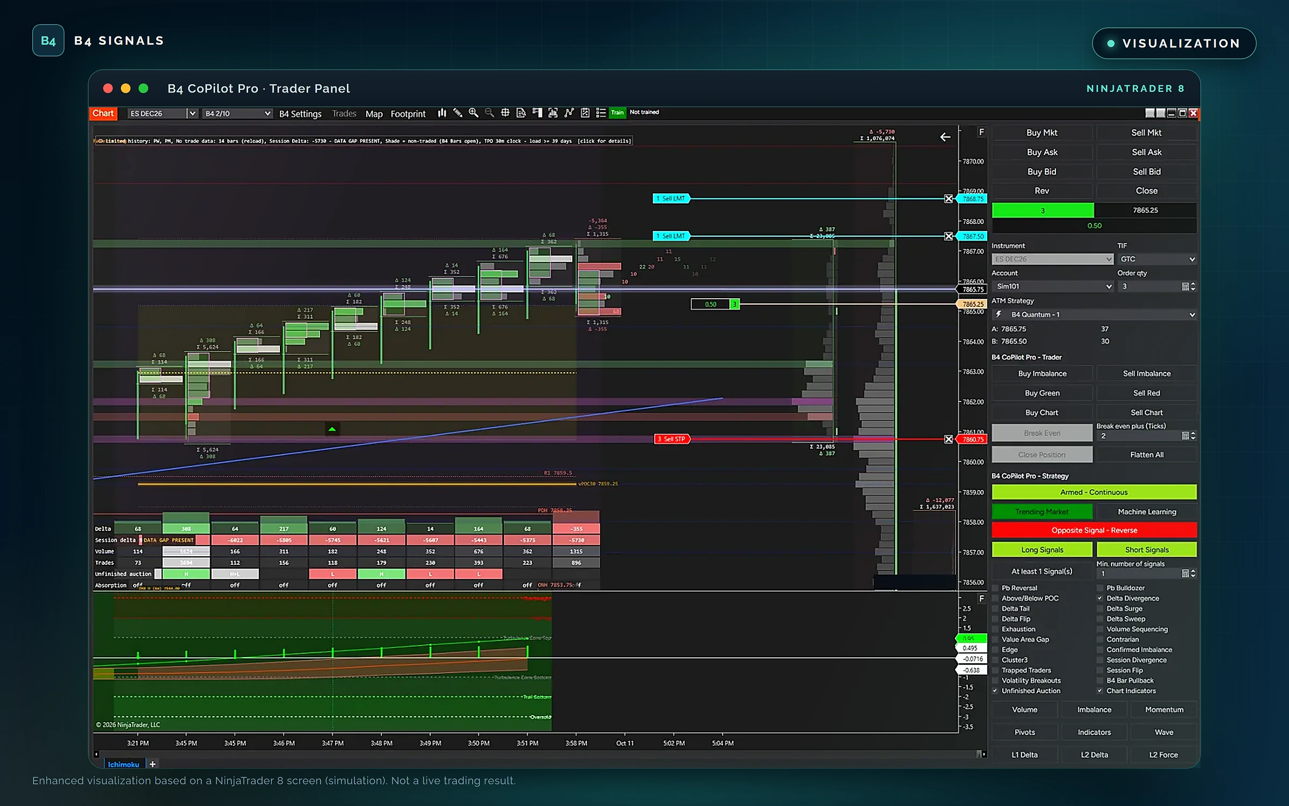Enable the Contrarian checkbox
The width and height of the screenshot is (1289, 806).
[x=1100, y=639]
